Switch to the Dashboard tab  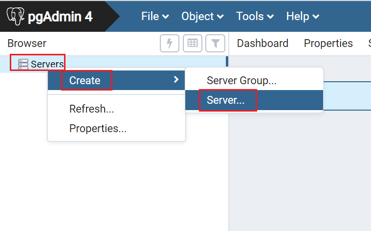(262, 43)
